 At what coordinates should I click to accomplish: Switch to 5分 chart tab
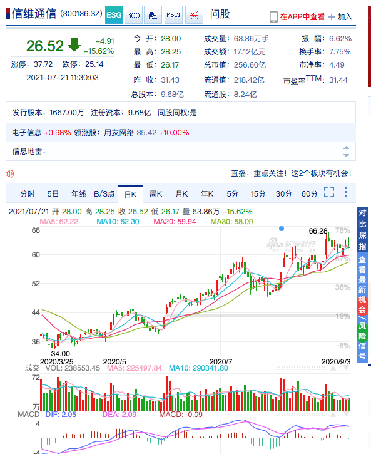coord(233,193)
